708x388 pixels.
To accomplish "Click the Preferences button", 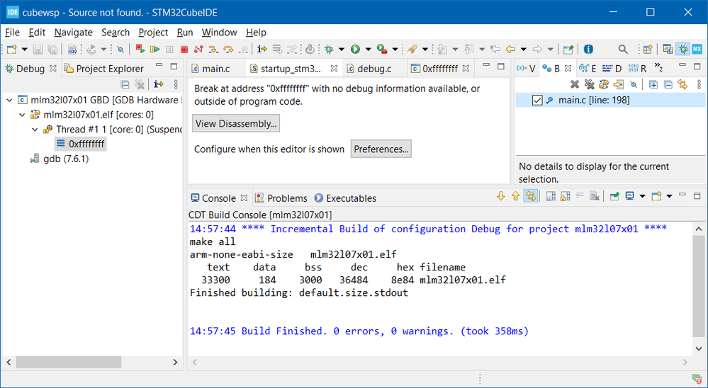I will pos(381,149).
